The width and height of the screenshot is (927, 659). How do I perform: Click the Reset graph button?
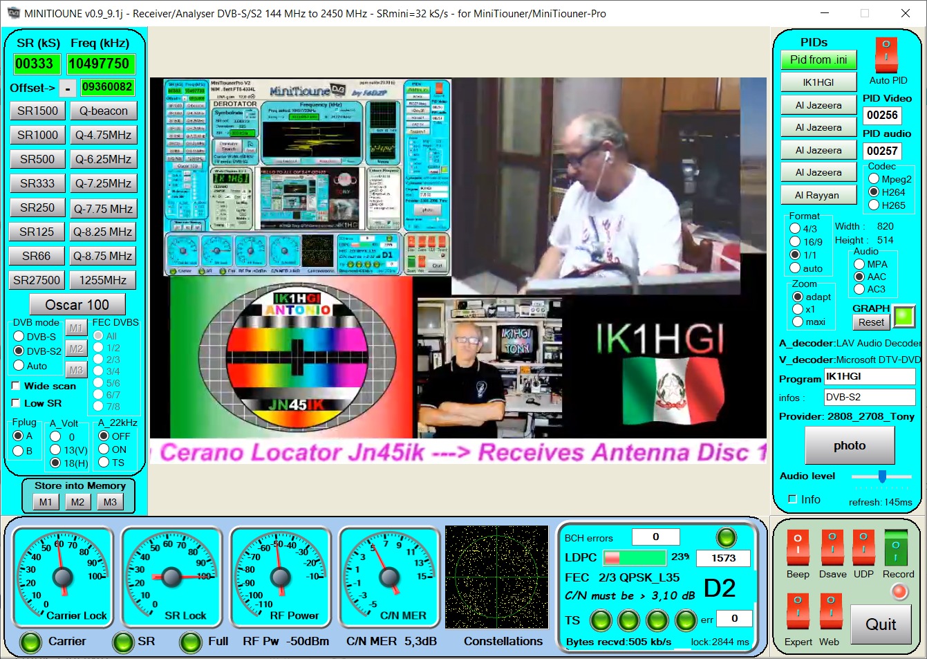point(871,322)
